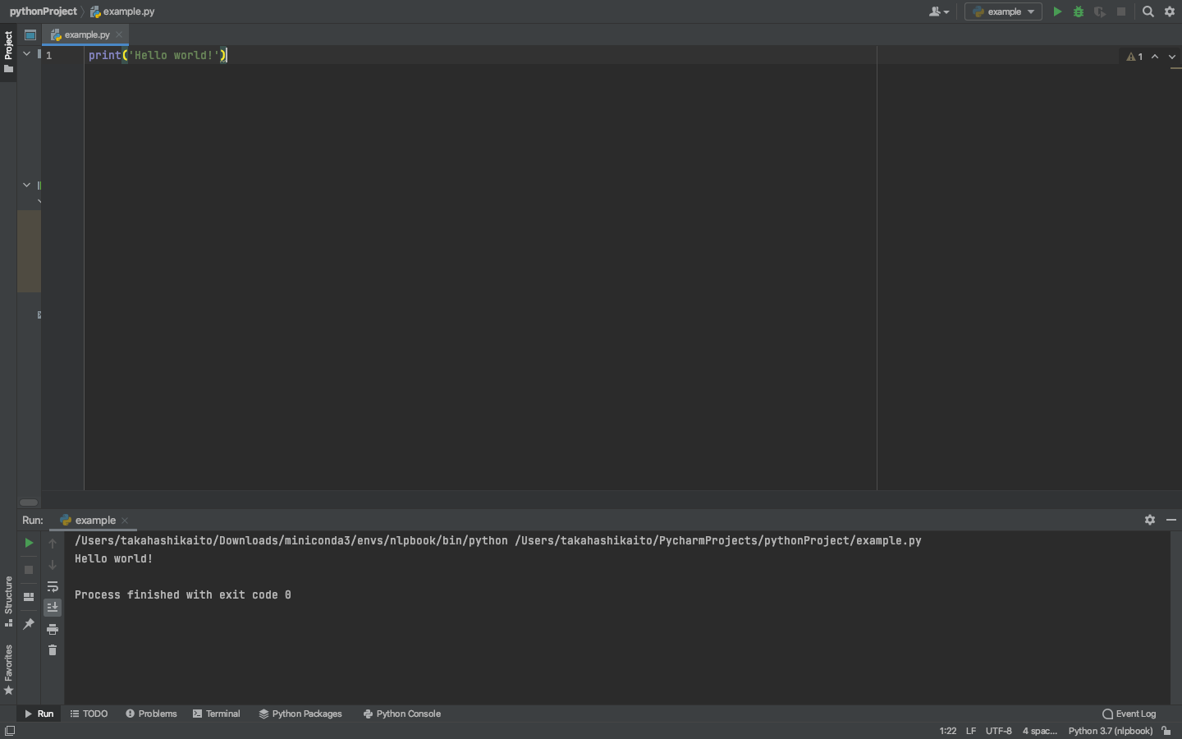The image size is (1182, 739).
Task: Change interpreter via Python 3.7 (nlpbook) link
Action: click(1111, 731)
